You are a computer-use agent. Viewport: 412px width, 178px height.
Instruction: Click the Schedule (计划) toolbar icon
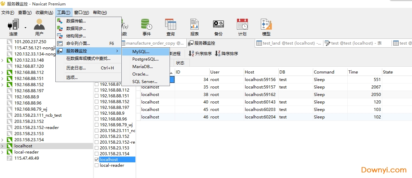coord(242,27)
